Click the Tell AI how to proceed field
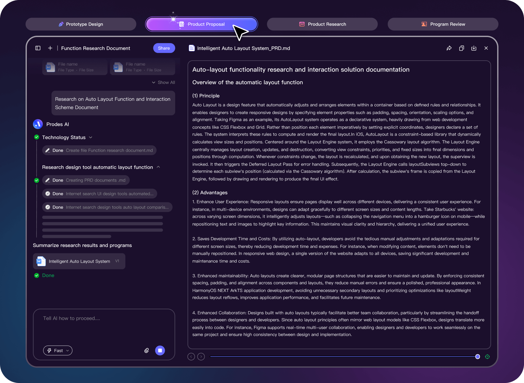Screen dimensions: 524x383 (x=104, y=326)
